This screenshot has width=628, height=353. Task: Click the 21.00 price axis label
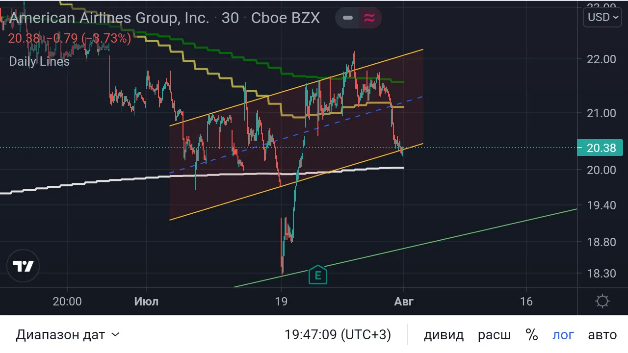(601, 113)
